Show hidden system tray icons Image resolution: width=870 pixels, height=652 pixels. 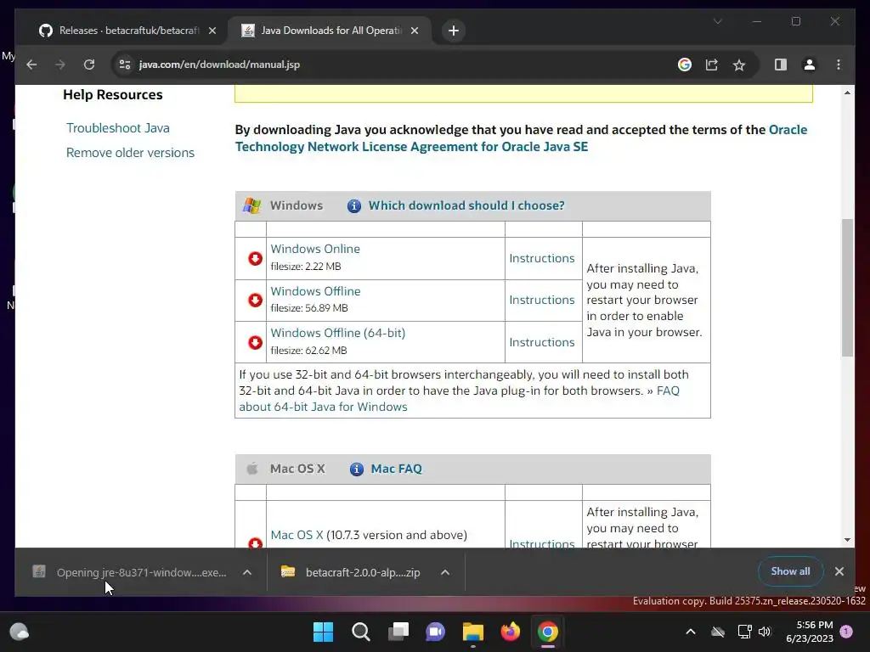point(691,632)
